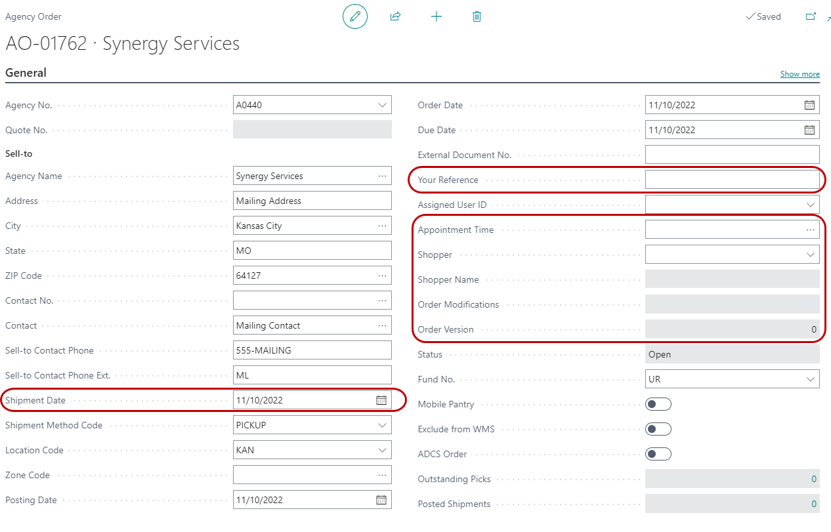Click the pencil edit icon

pyautogui.click(x=355, y=16)
